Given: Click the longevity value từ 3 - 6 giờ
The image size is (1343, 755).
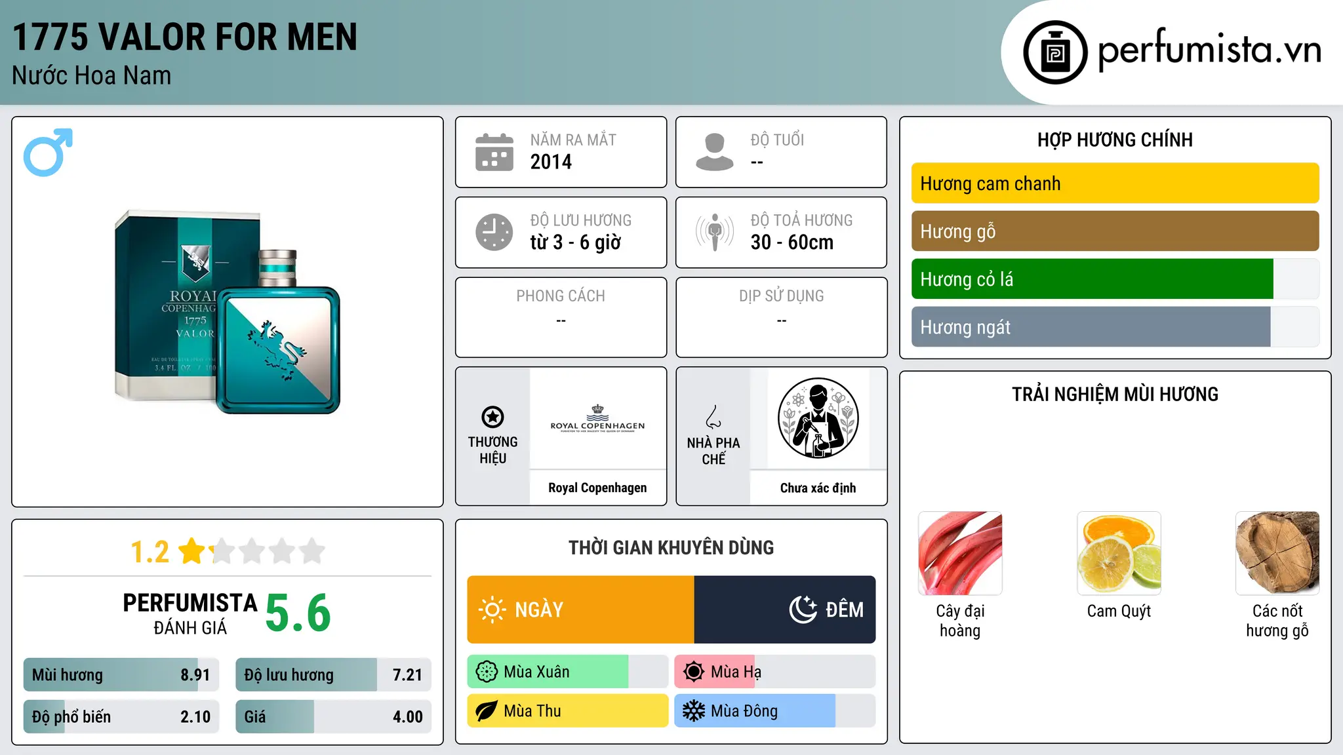Looking at the screenshot, I should 575,242.
